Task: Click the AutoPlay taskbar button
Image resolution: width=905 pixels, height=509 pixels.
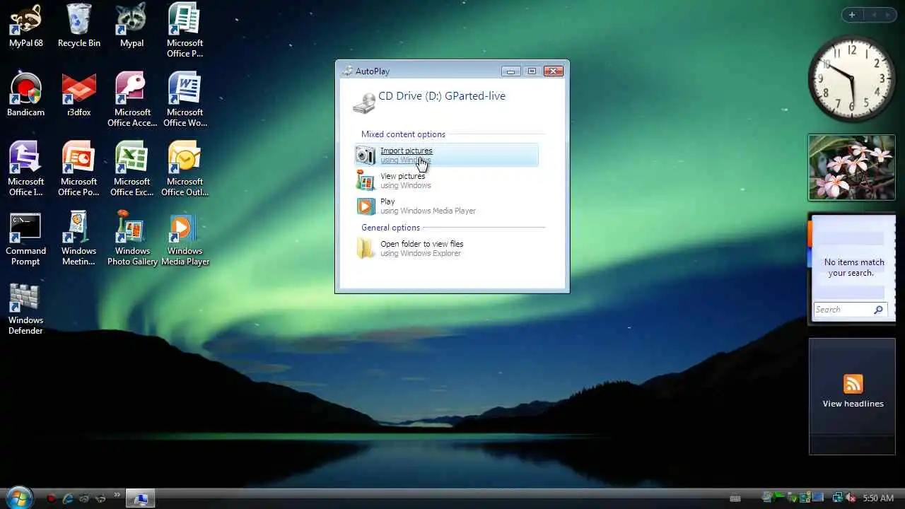Action: pyautogui.click(x=141, y=498)
